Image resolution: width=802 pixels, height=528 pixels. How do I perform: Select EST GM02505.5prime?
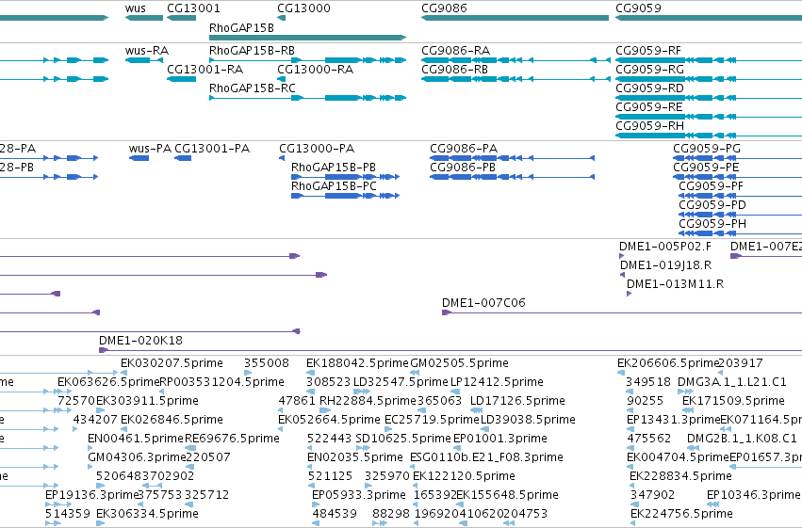(459, 363)
